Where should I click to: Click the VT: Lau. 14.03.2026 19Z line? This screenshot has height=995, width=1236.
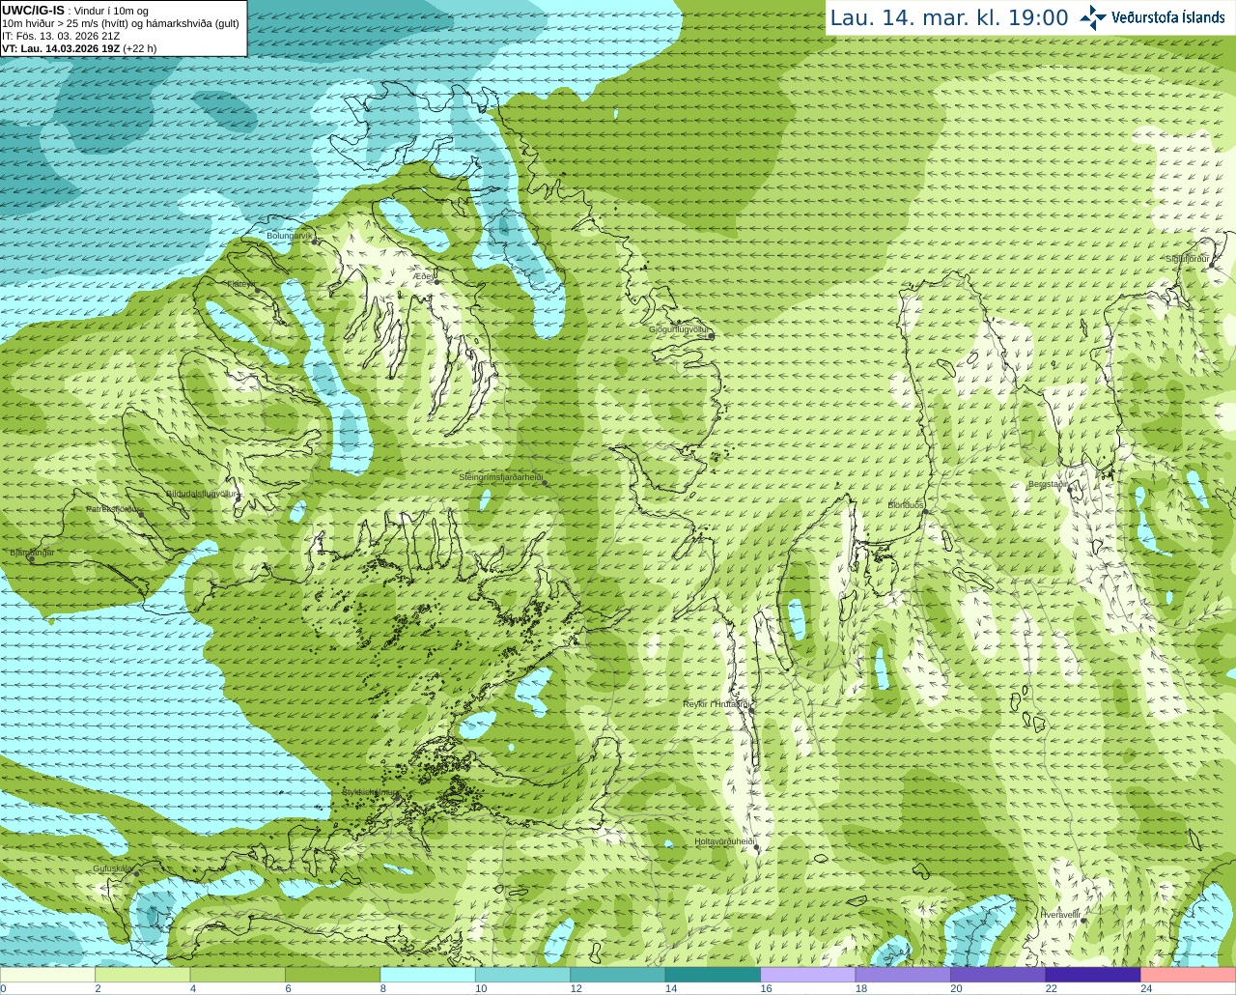coord(79,48)
